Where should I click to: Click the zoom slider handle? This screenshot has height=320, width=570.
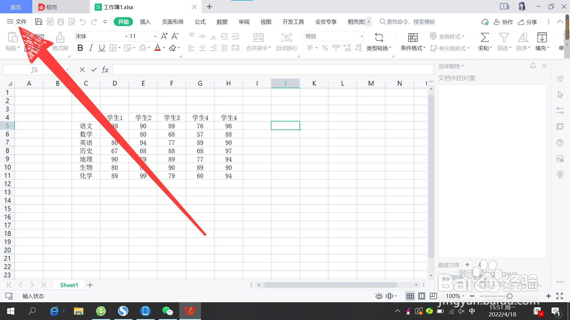[509, 296]
